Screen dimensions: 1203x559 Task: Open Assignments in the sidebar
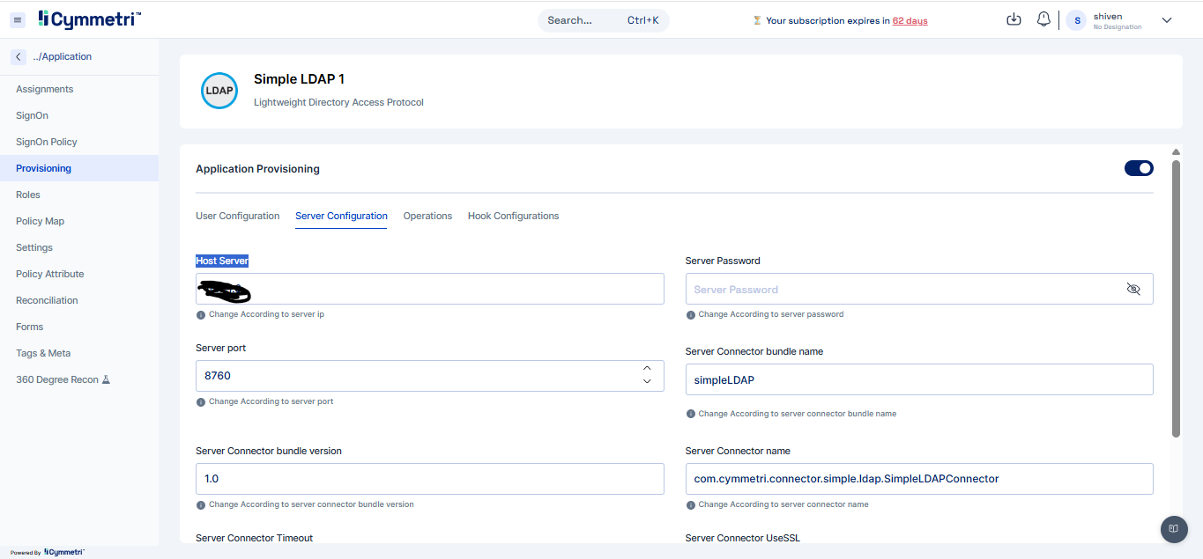[79, 89]
